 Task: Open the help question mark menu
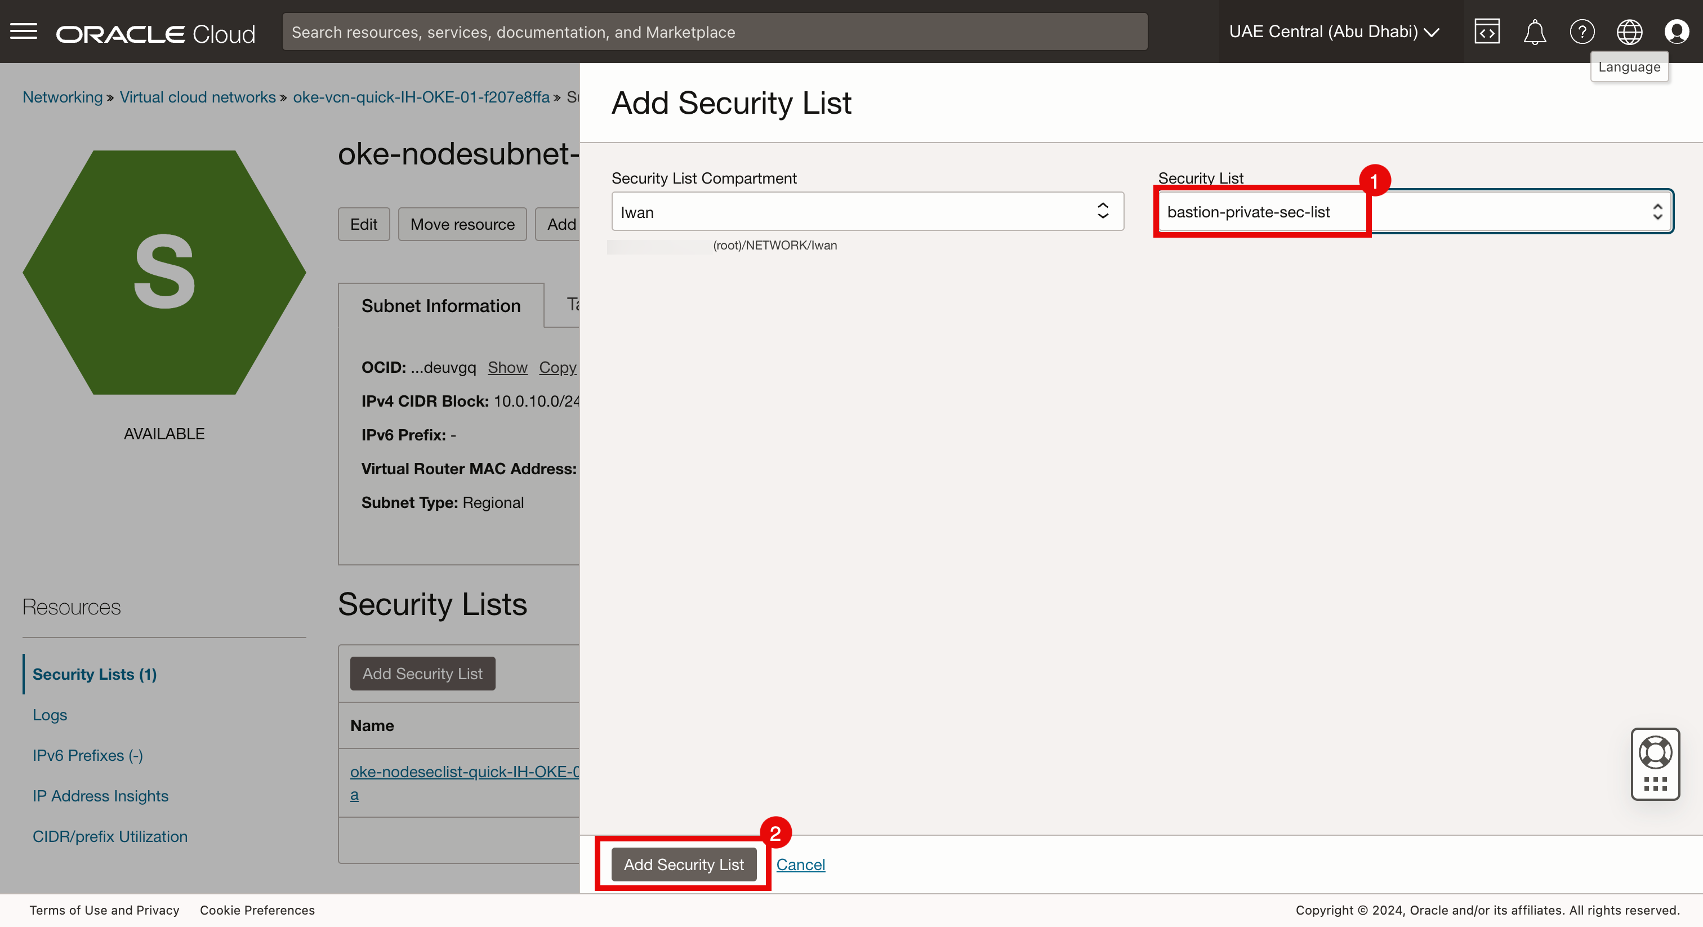click(x=1581, y=31)
